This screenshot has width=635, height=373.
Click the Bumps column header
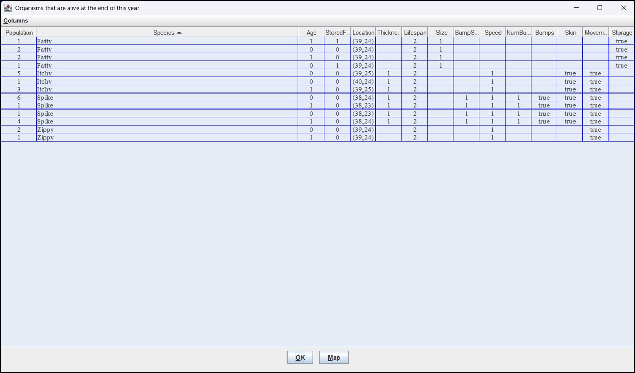544,33
